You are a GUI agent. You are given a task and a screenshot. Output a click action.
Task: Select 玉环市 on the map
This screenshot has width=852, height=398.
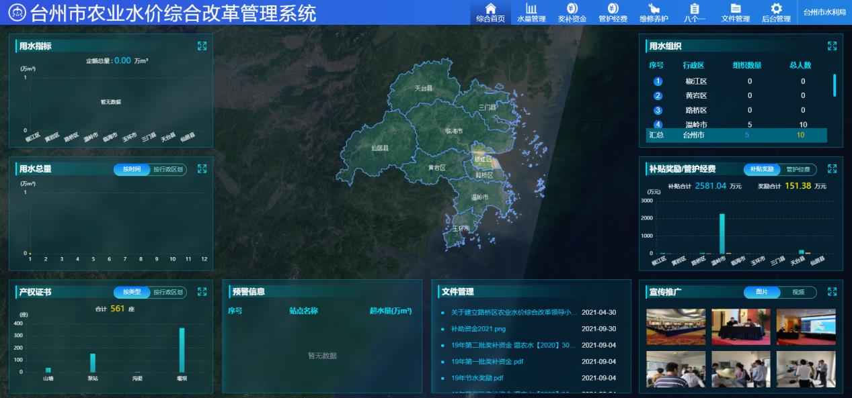click(461, 229)
